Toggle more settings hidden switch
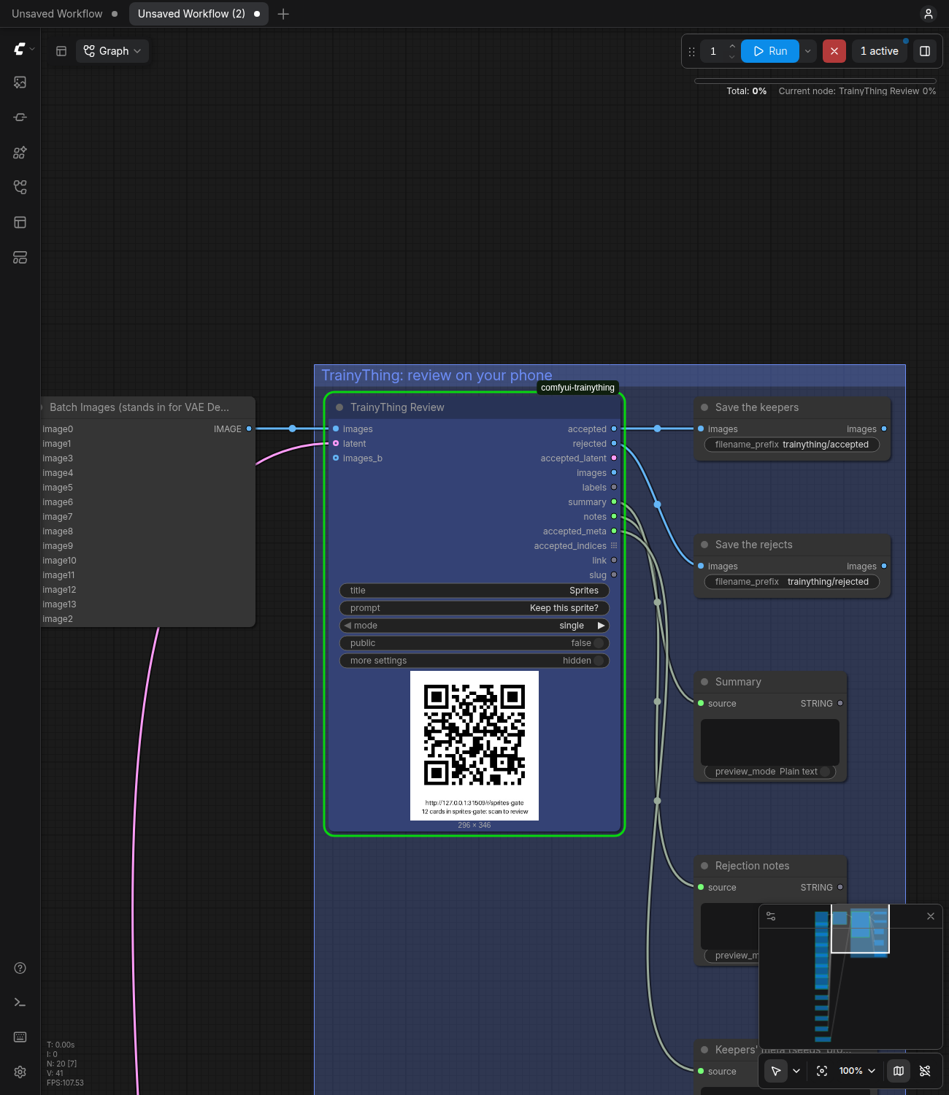949x1095 pixels. [x=599, y=661]
